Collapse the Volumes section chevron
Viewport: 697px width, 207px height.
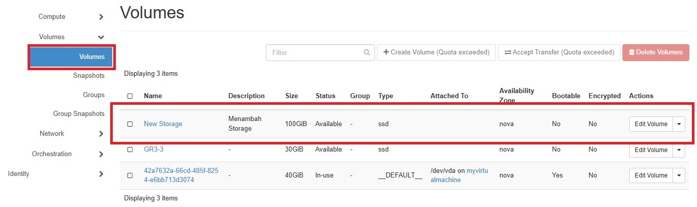(101, 37)
